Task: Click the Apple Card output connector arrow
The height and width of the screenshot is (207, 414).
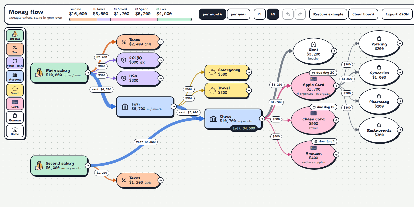Action: (336, 86)
